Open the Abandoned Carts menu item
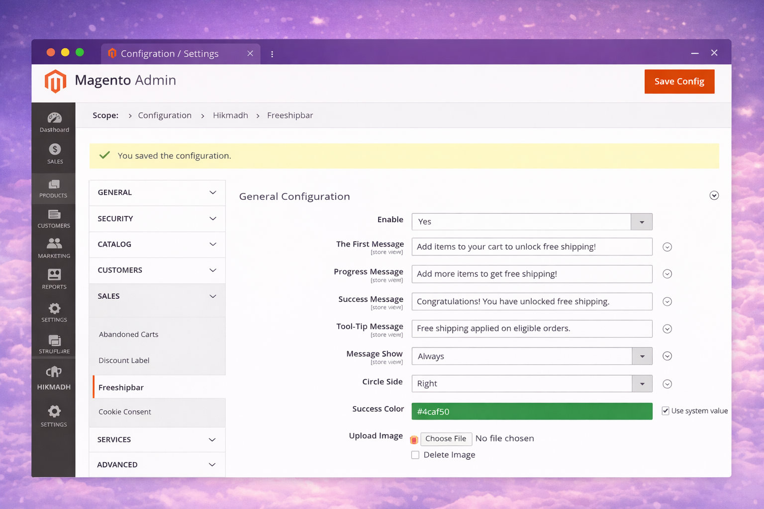Viewport: 764px width, 509px height. pos(128,335)
